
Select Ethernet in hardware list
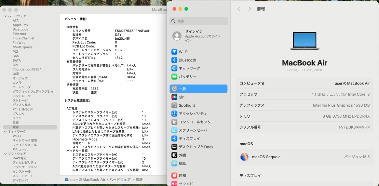point(19,34)
